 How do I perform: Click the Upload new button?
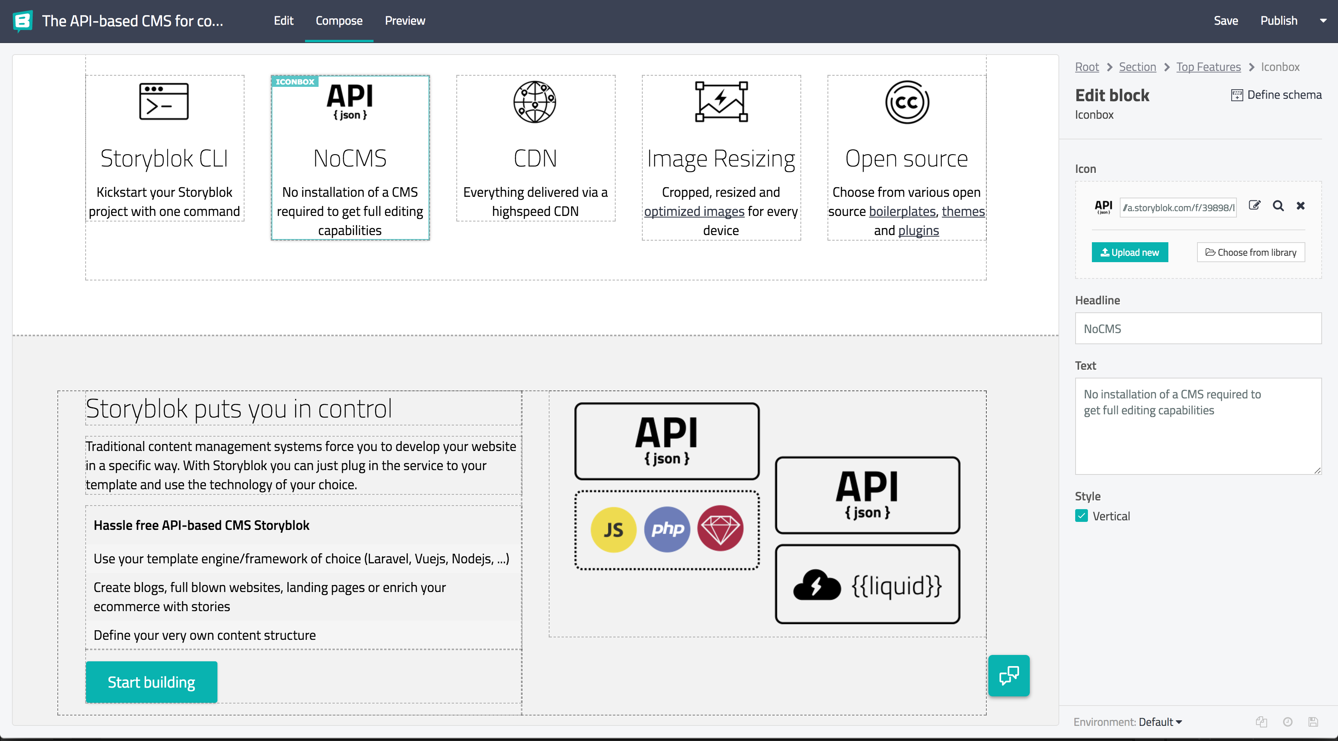[1129, 252]
